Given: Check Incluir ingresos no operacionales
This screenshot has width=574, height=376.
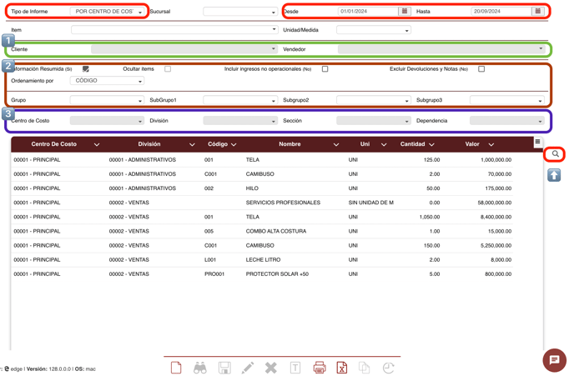Looking at the screenshot, I should click(325, 68).
